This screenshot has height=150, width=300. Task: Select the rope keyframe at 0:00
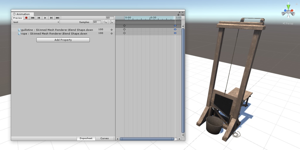[x=124, y=33]
